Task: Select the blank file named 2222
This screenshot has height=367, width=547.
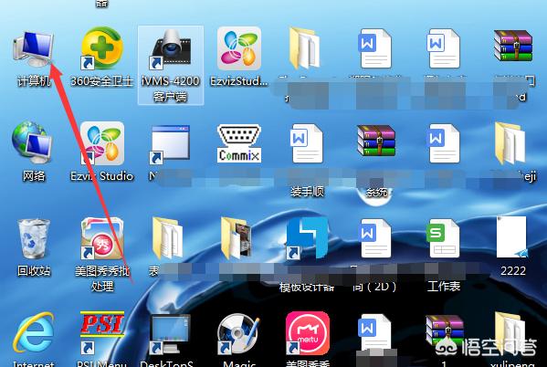Action: point(512,237)
